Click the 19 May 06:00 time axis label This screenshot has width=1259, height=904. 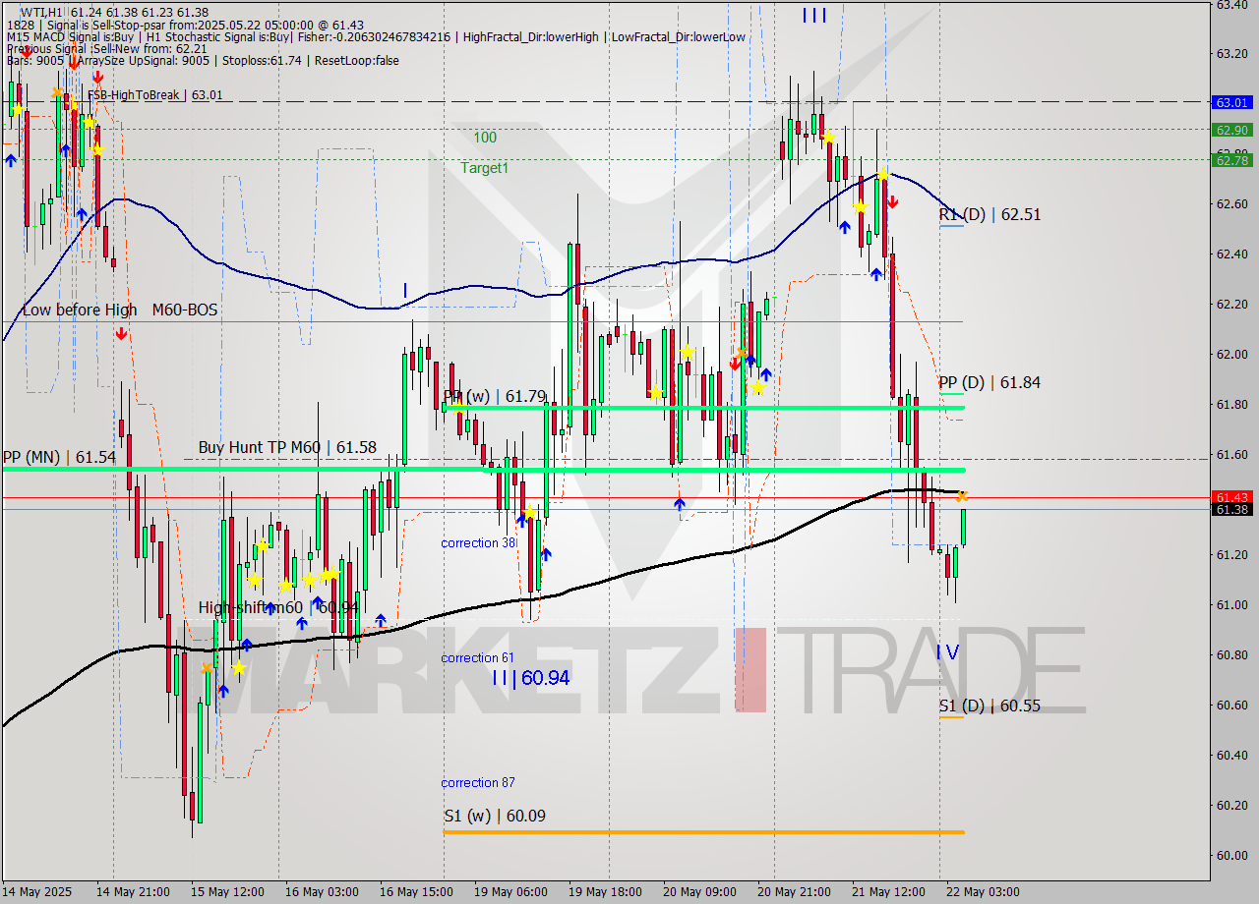click(x=510, y=891)
